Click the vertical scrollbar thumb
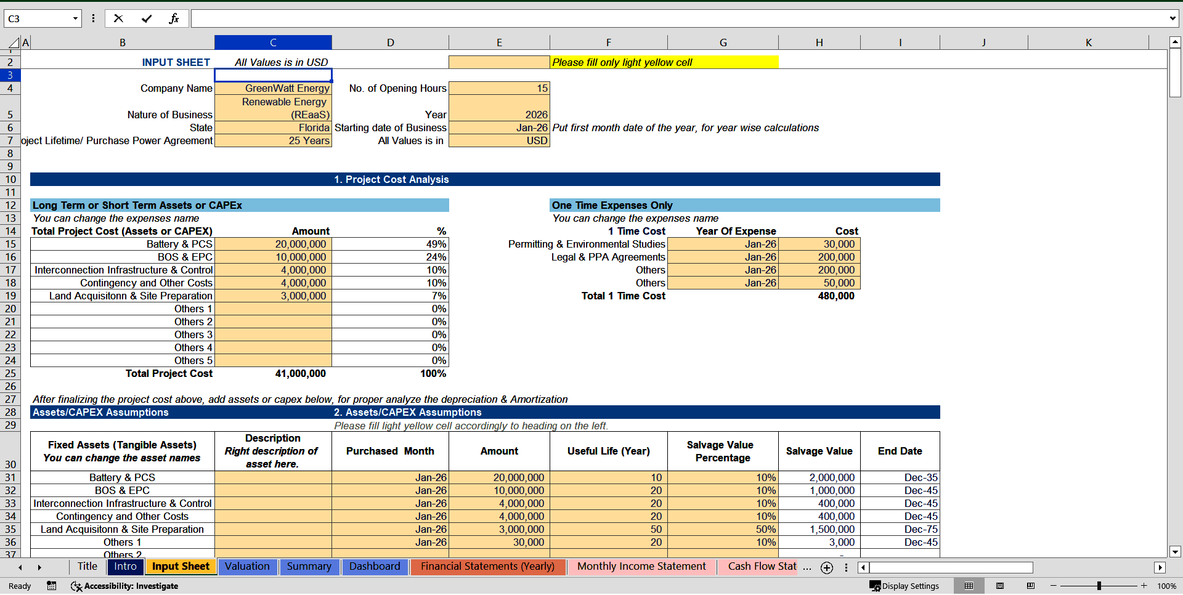The width and height of the screenshot is (1183, 595). 1175,73
